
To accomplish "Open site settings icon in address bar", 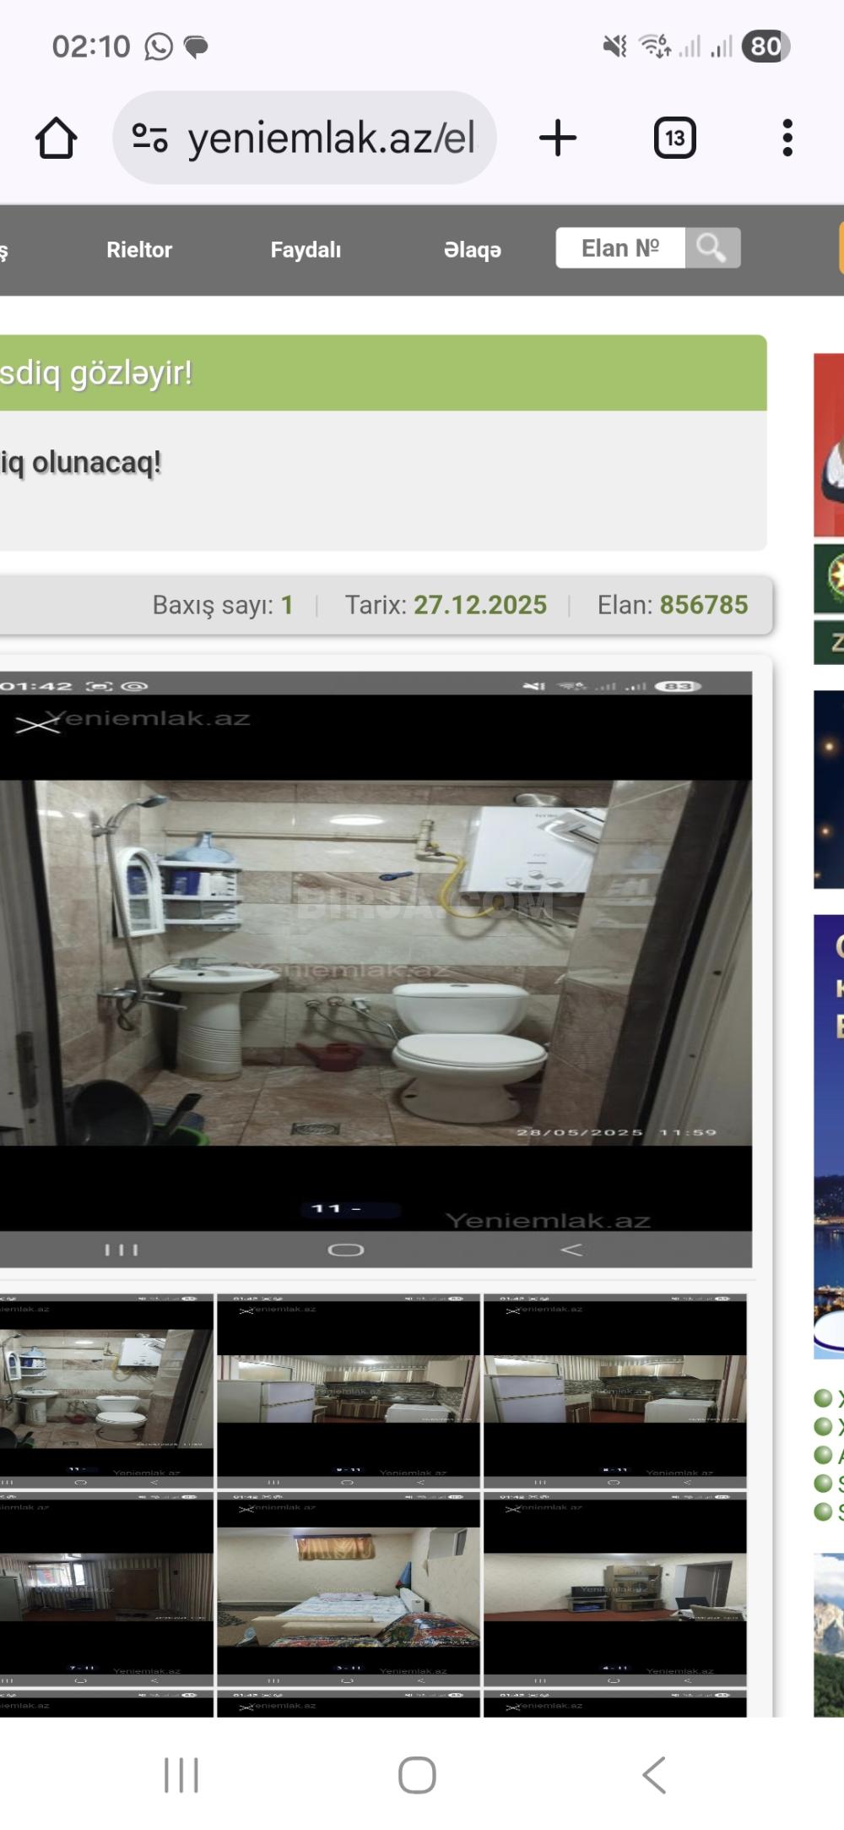I will (150, 138).
